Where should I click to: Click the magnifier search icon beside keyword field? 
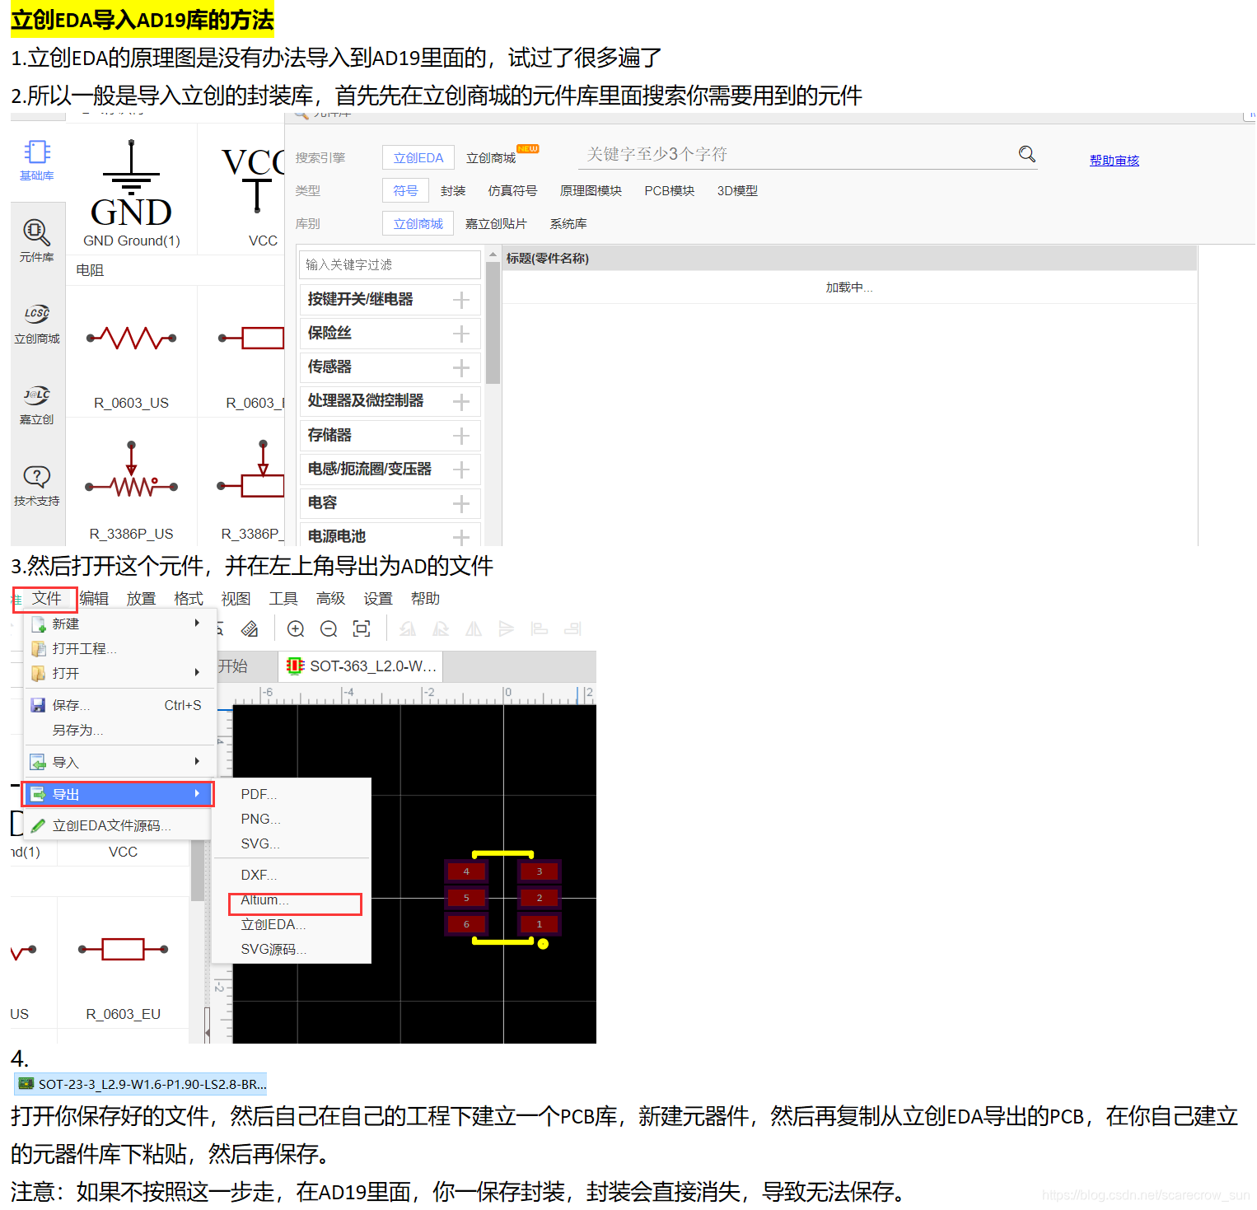point(1027,154)
